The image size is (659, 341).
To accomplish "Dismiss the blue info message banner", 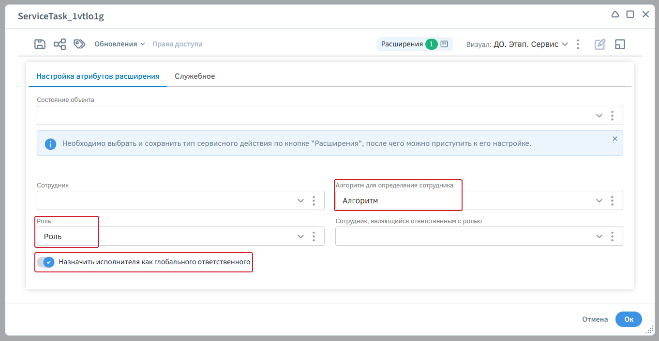I will [615, 139].
